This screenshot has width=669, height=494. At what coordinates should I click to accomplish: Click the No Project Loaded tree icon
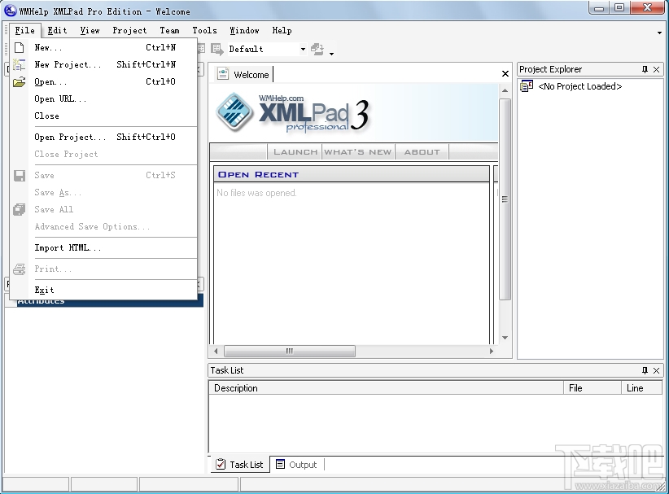coord(527,86)
